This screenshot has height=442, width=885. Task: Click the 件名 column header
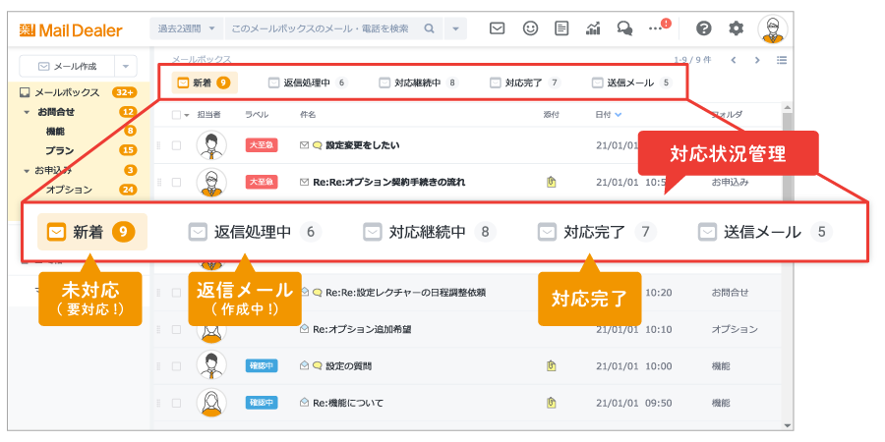308,115
